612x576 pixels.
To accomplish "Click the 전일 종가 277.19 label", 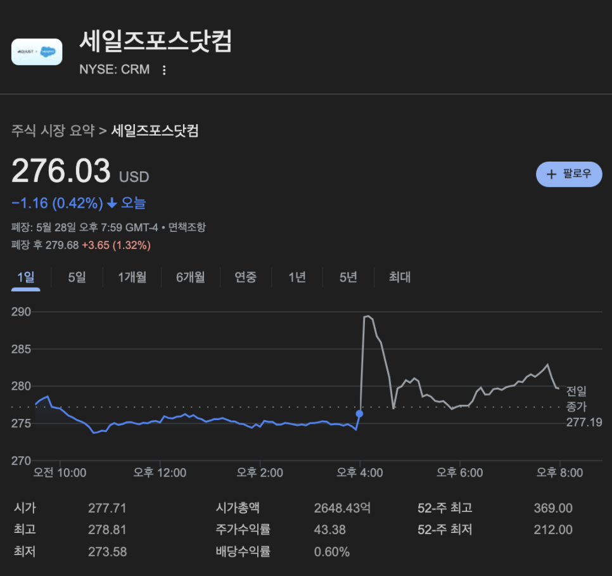I will [584, 407].
